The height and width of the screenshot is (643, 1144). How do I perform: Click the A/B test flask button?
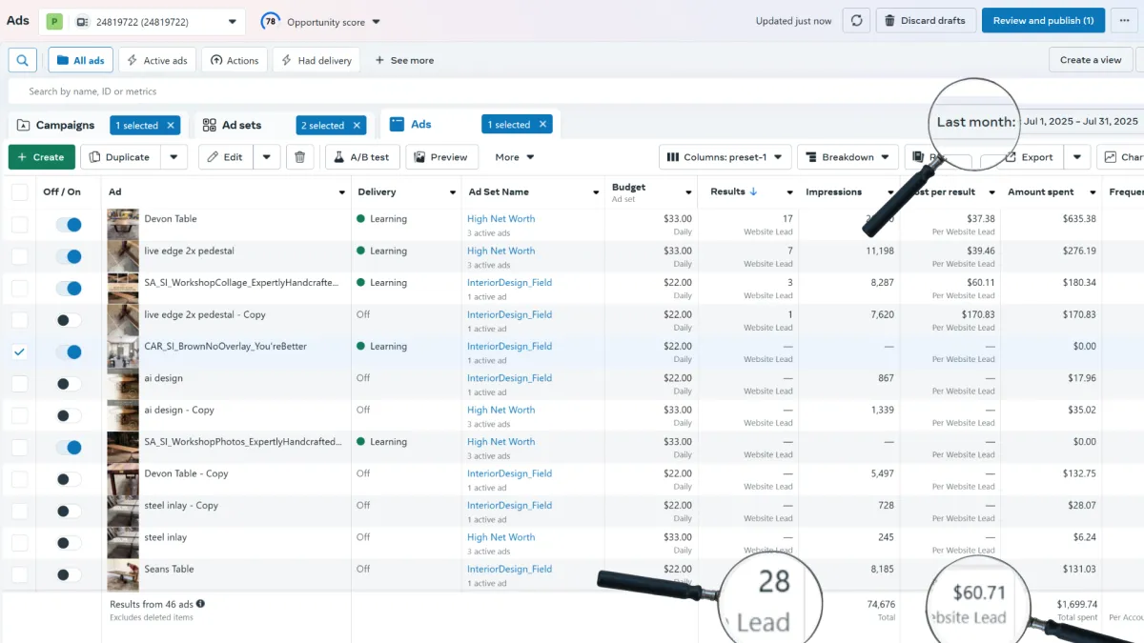coord(361,157)
